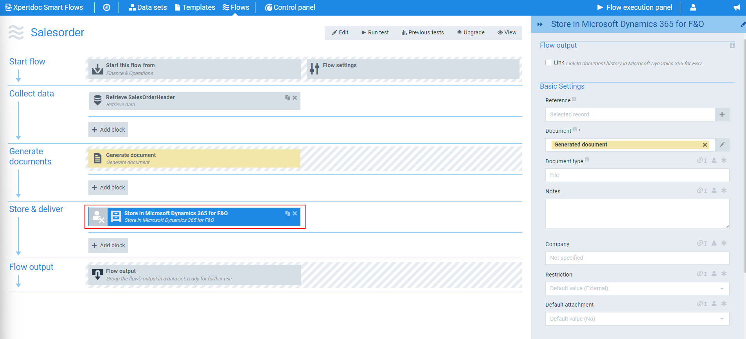Viewport: 746px width, 339px height.
Task: Click the user icon for Company field
Action: coord(714,243)
